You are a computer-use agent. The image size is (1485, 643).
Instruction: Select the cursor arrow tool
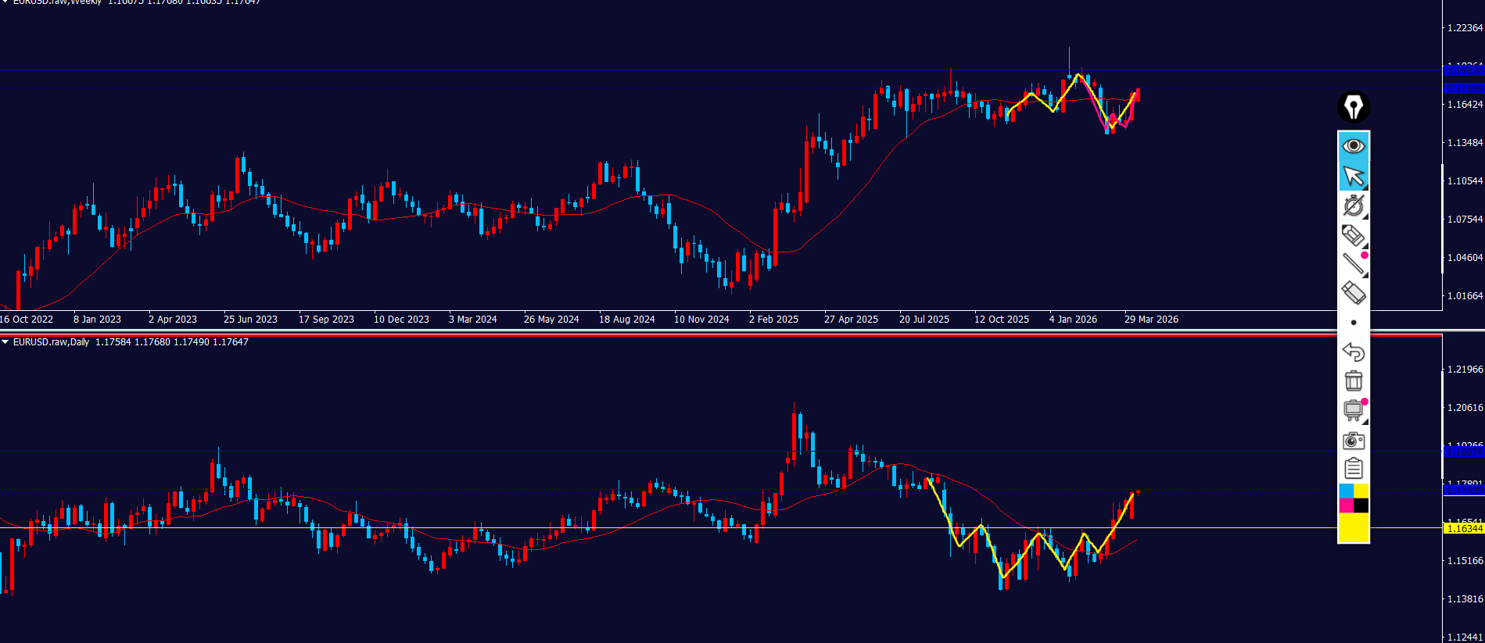1353,177
